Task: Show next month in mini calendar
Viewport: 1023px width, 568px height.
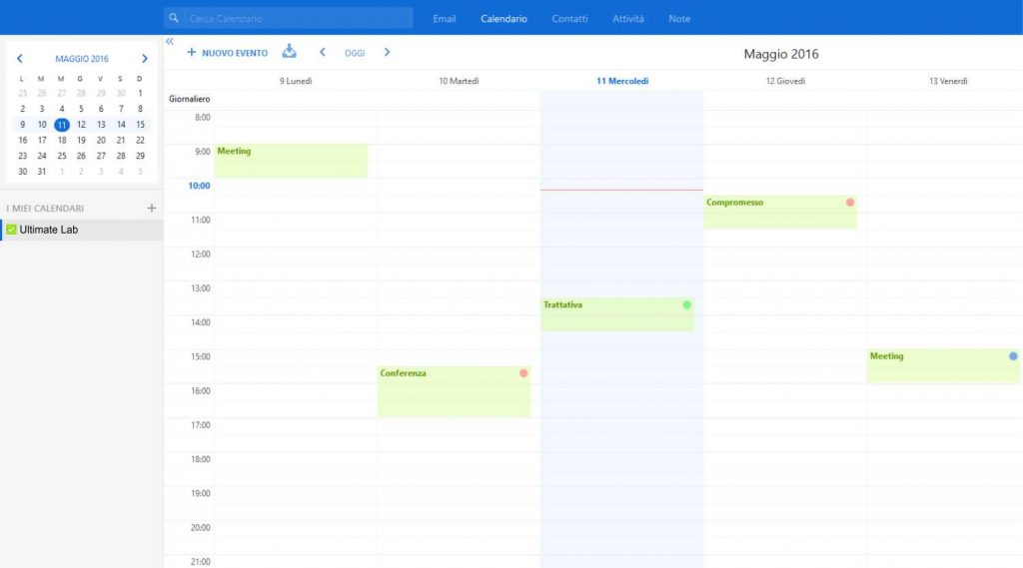Action: pyautogui.click(x=145, y=59)
